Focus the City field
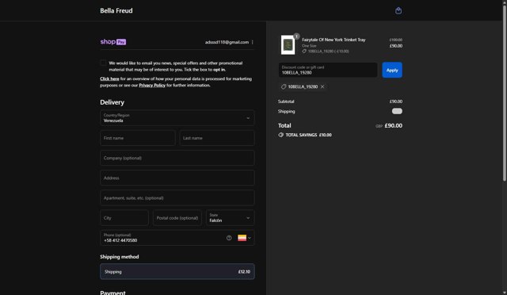The image size is (507, 295). 124,218
